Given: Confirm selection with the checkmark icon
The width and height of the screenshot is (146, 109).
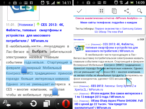Looking at the screenshot, I should click(79, 11).
